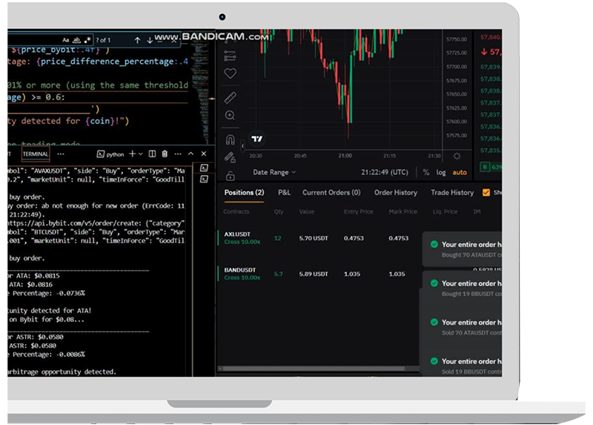Open the Positions (2) tab
593x425 pixels.
tap(244, 192)
